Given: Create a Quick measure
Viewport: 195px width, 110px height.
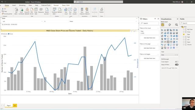Looking at the screenshot, I should point(87,11).
